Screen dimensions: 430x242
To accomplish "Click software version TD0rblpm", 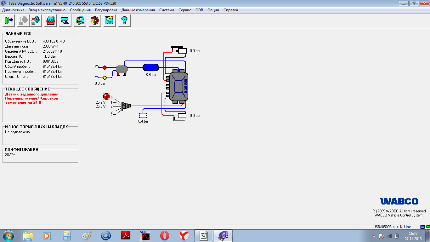I will point(50,56).
